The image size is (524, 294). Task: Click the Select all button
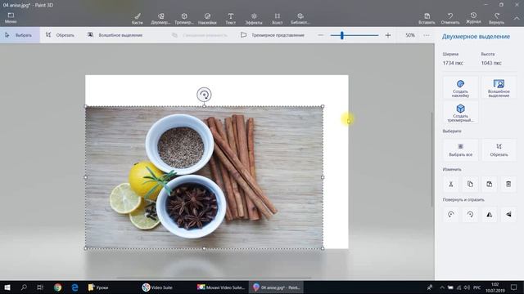pos(460,150)
